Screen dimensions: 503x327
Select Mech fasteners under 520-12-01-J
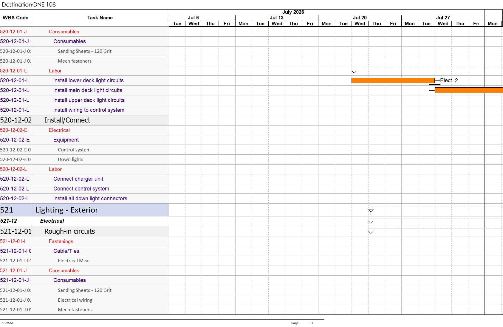[x=84, y=61]
